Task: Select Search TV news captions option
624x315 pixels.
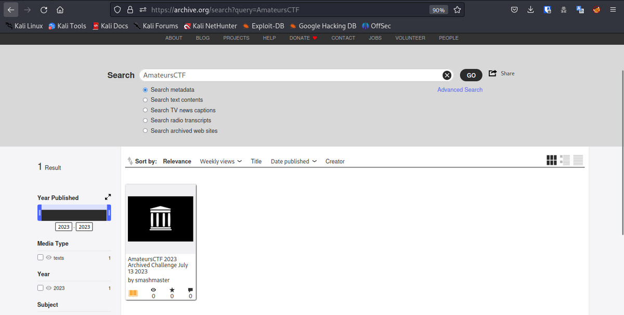Action: pyautogui.click(x=146, y=110)
